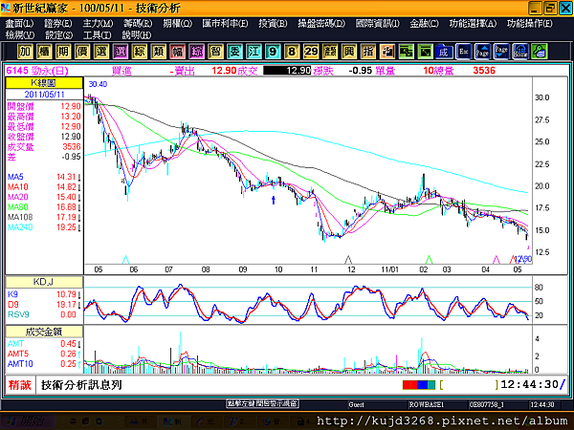This screenshot has height=430, width=574.
Task: Click the yellow 選 toolbar icon
Action: point(101,52)
